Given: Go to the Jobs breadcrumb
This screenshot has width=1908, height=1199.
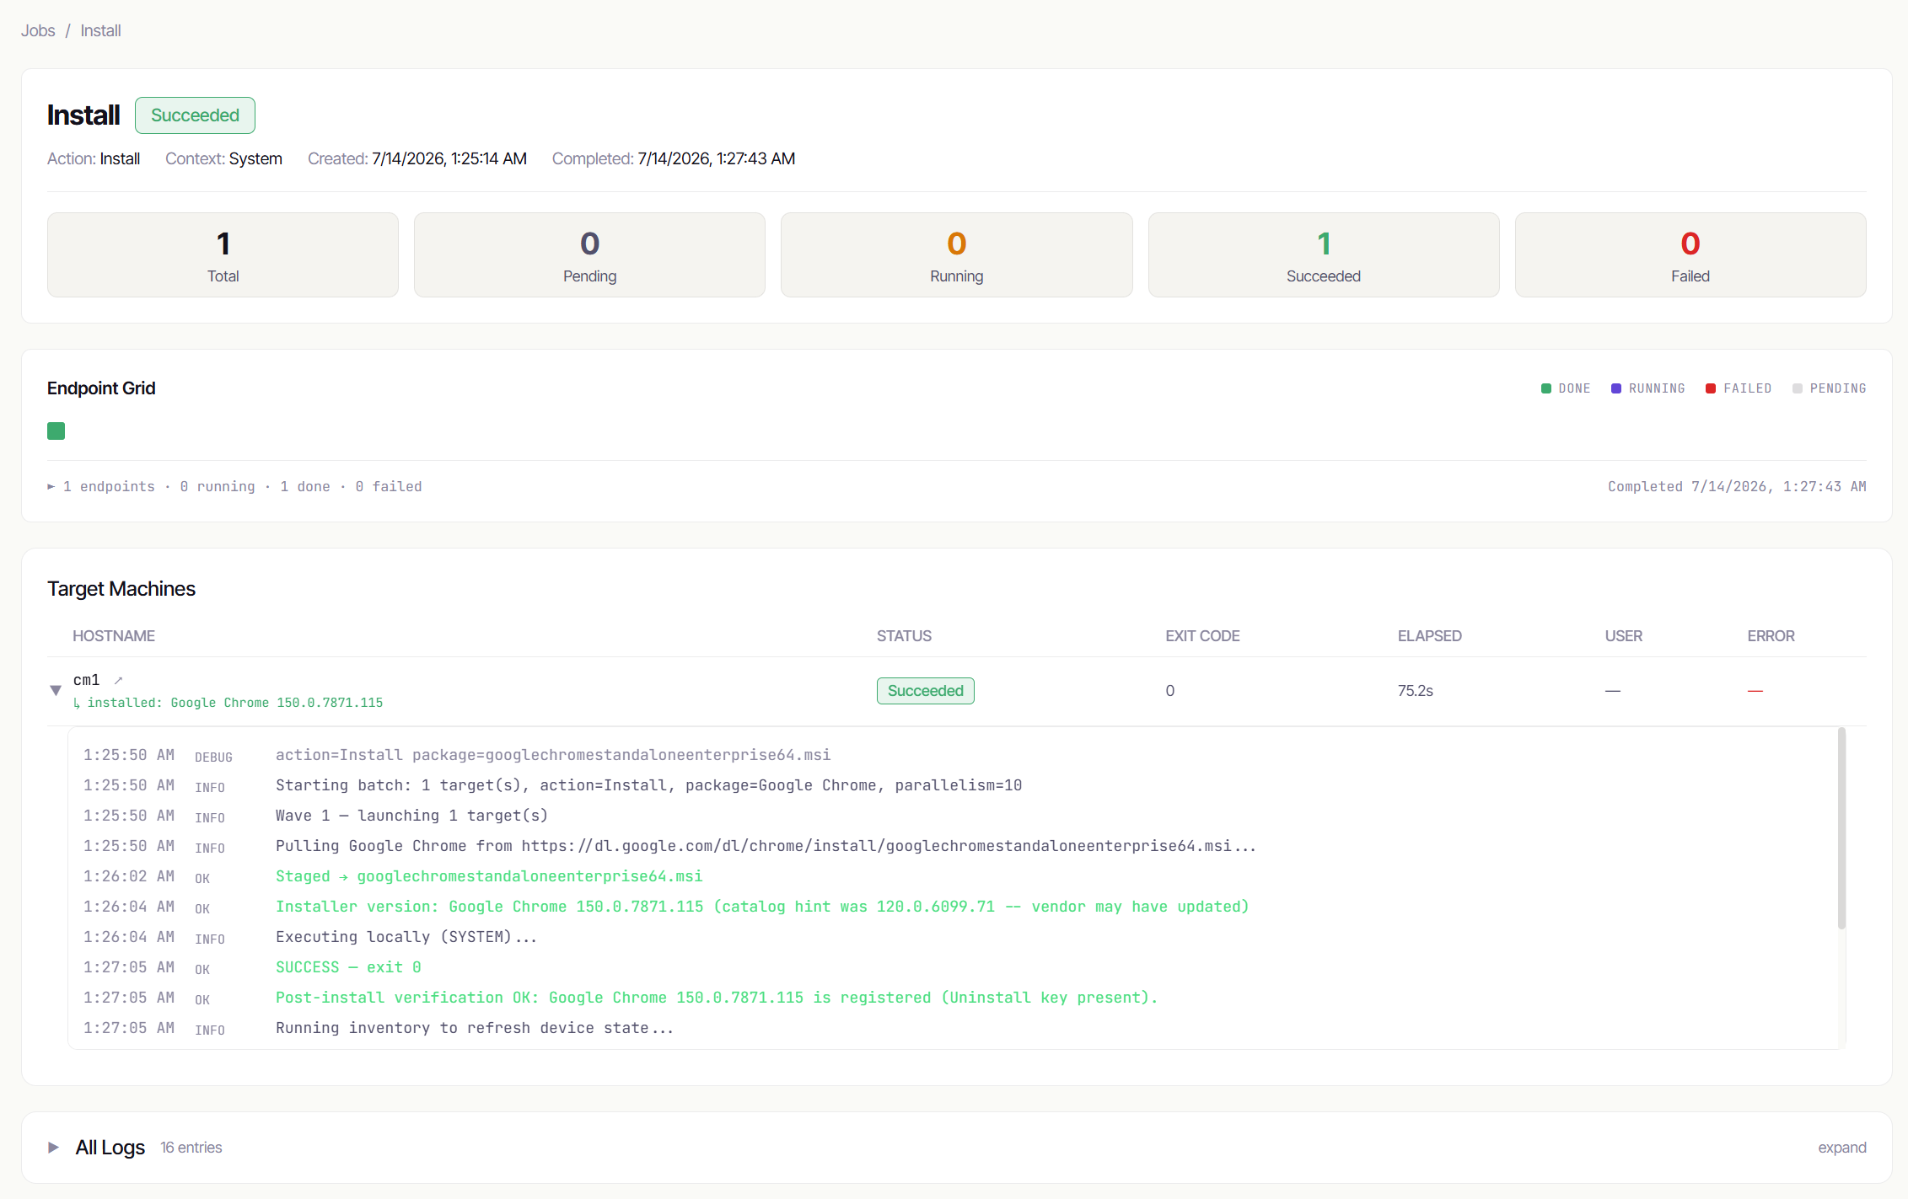Looking at the screenshot, I should [38, 30].
